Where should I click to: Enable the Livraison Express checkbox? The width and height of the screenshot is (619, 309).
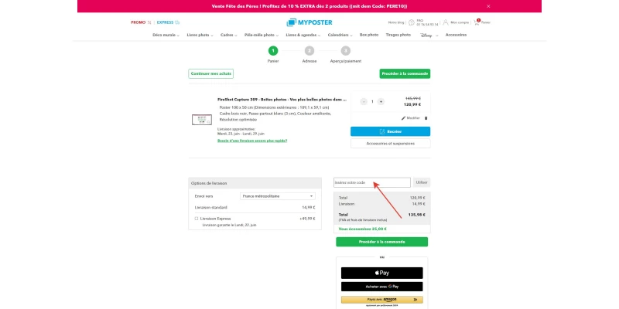point(197,219)
